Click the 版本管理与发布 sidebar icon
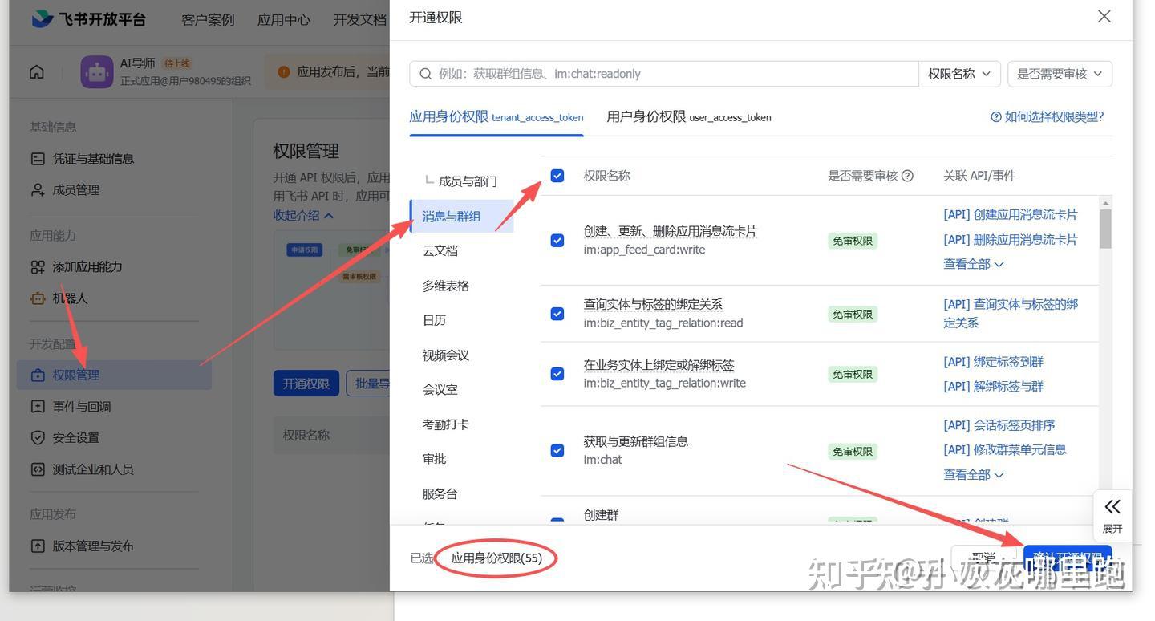Image resolution: width=1155 pixels, height=621 pixels. coord(38,546)
